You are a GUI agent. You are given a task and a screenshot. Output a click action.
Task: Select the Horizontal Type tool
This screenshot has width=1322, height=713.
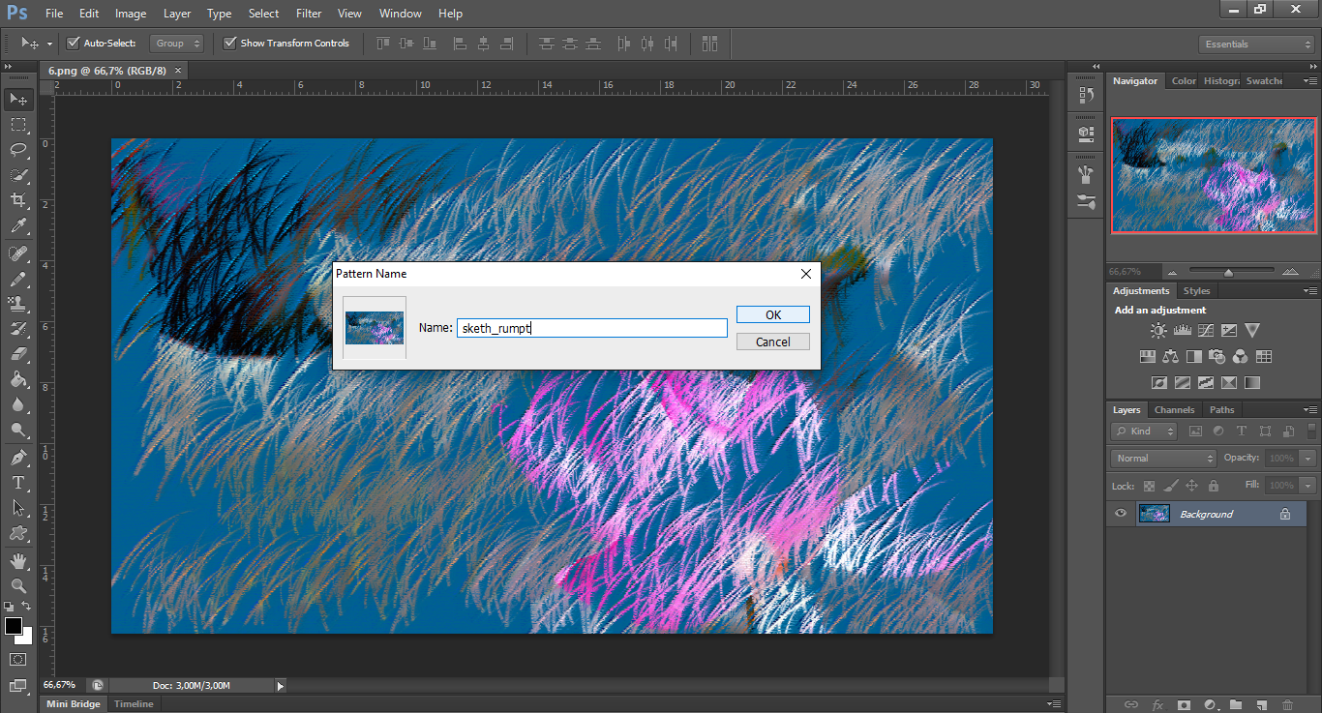[17, 483]
